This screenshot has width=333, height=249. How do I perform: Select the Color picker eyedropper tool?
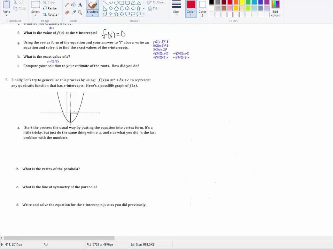point(73,13)
